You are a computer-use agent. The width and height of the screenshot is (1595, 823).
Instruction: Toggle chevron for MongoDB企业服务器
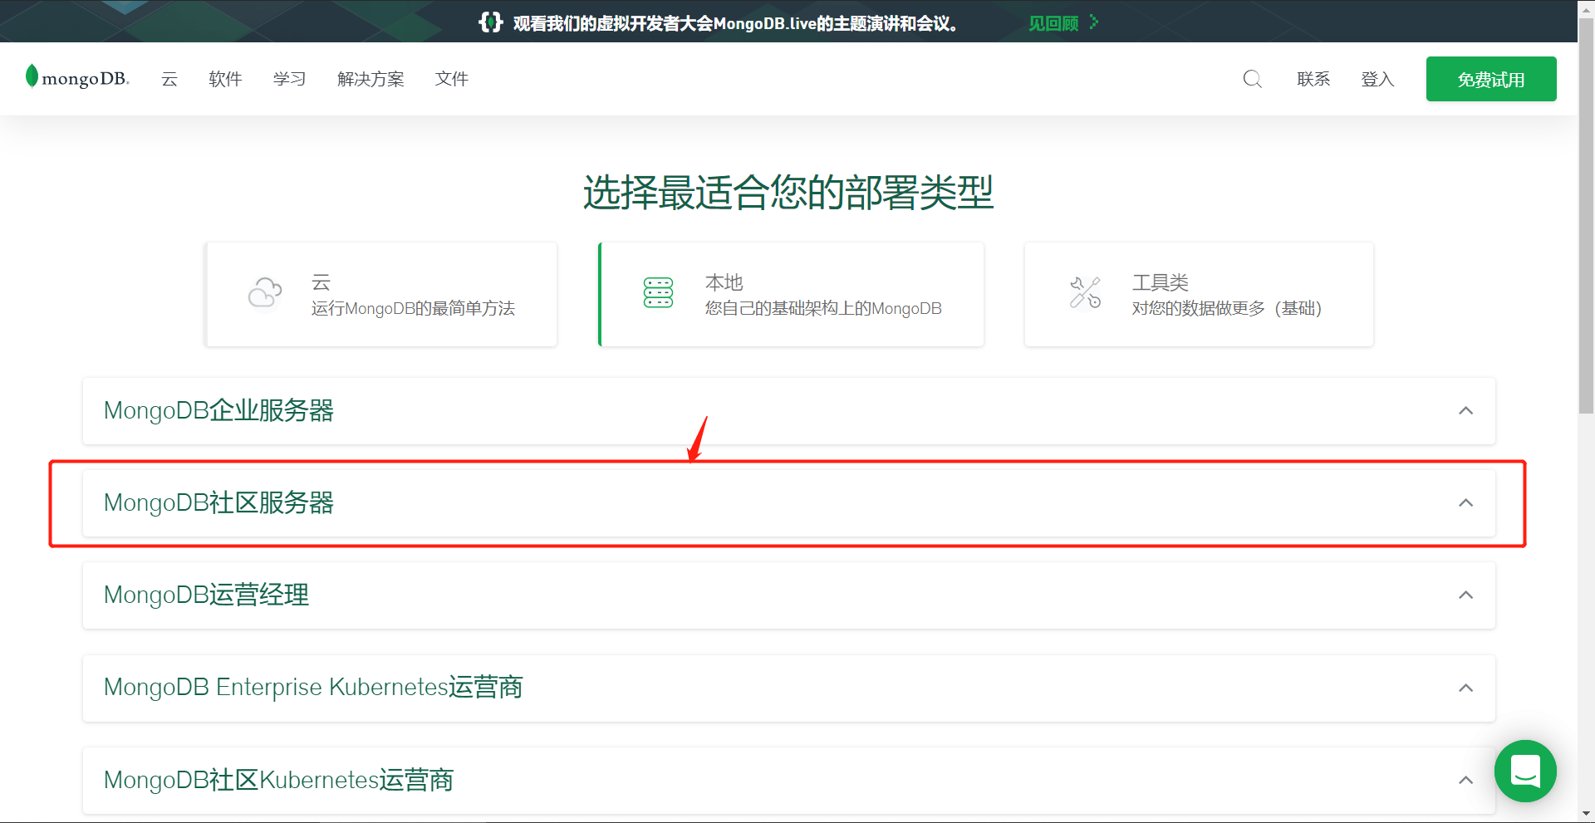pyautogui.click(x=1466, y=410)
